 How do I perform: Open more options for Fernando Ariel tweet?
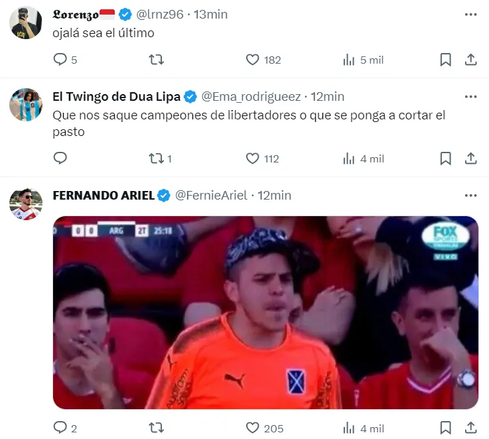point(470,196)
